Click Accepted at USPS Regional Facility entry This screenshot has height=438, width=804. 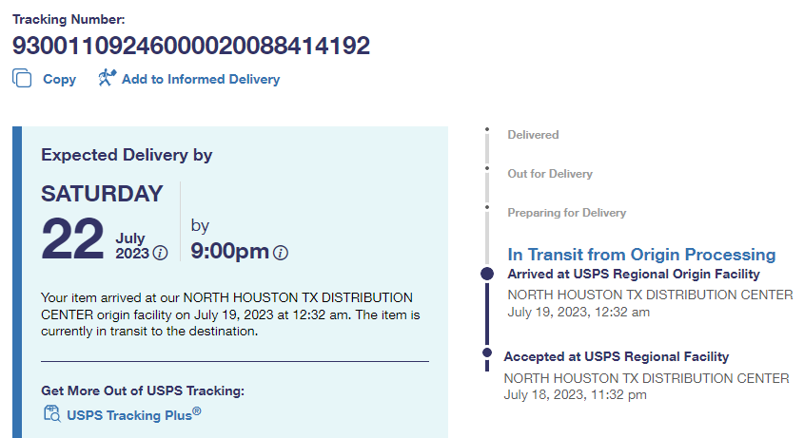pos(616,357)
